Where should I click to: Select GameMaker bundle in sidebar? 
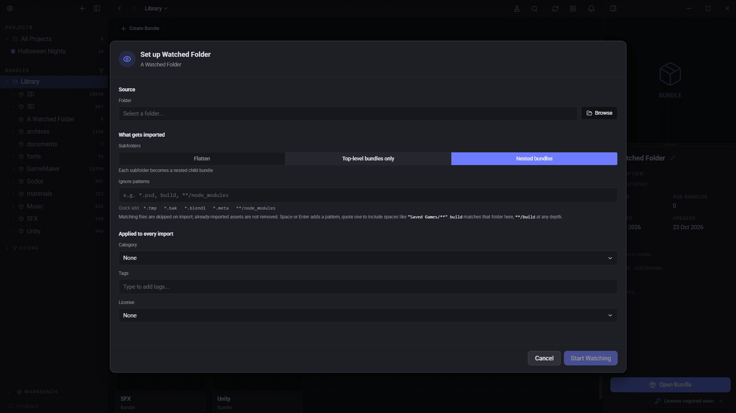(x=54, y=169)
